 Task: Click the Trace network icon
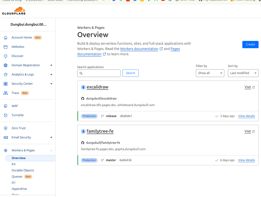pyautogui.click(x=6, y=93)
